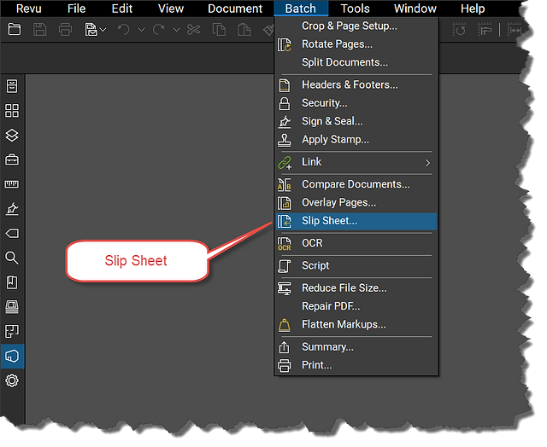Choose Summary from Batch menu

coord(356,346)
